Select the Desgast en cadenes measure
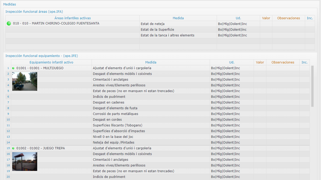The height and width of the screenshot is (180, 321). coord(108,102)
